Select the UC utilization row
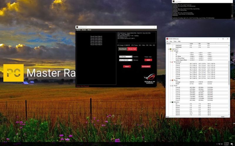235x146 pixels. tap(198, 104)
